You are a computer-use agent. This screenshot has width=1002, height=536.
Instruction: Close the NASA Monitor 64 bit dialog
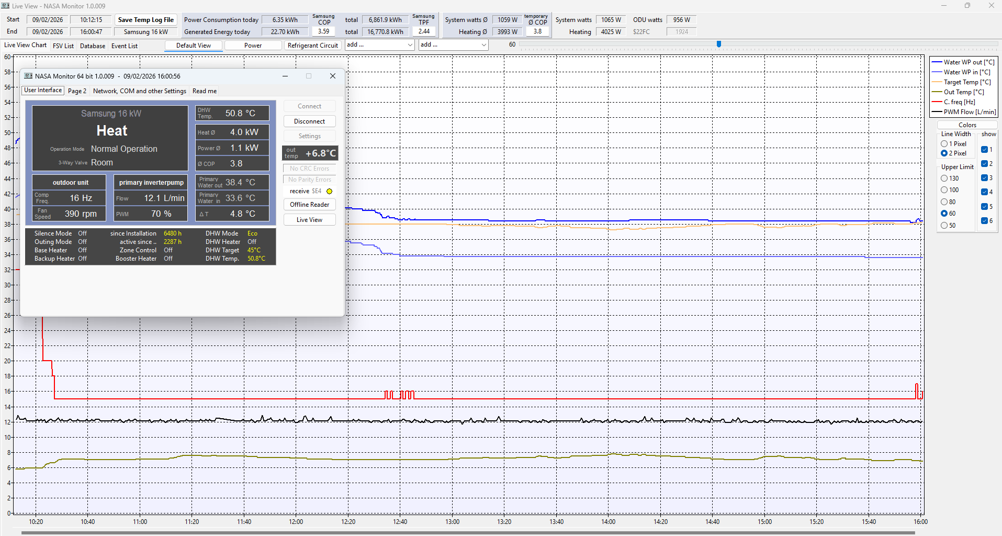(332, 76)
